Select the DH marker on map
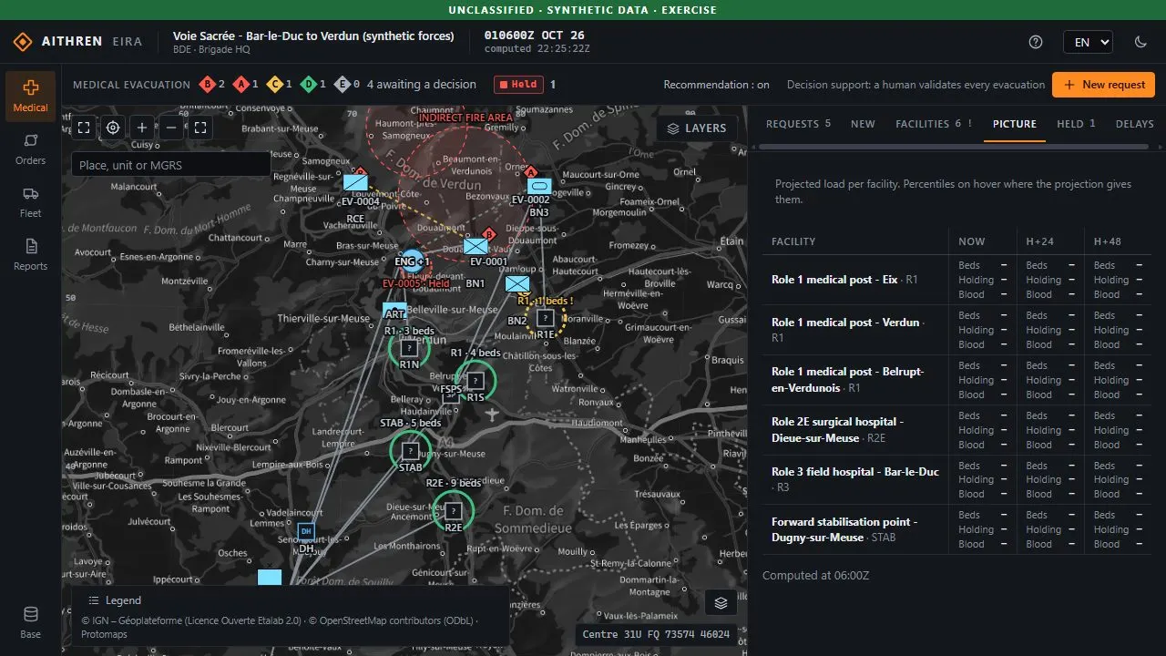This screenshot has height=656, width=1166. pyautogui.click(x=306, y=531)
